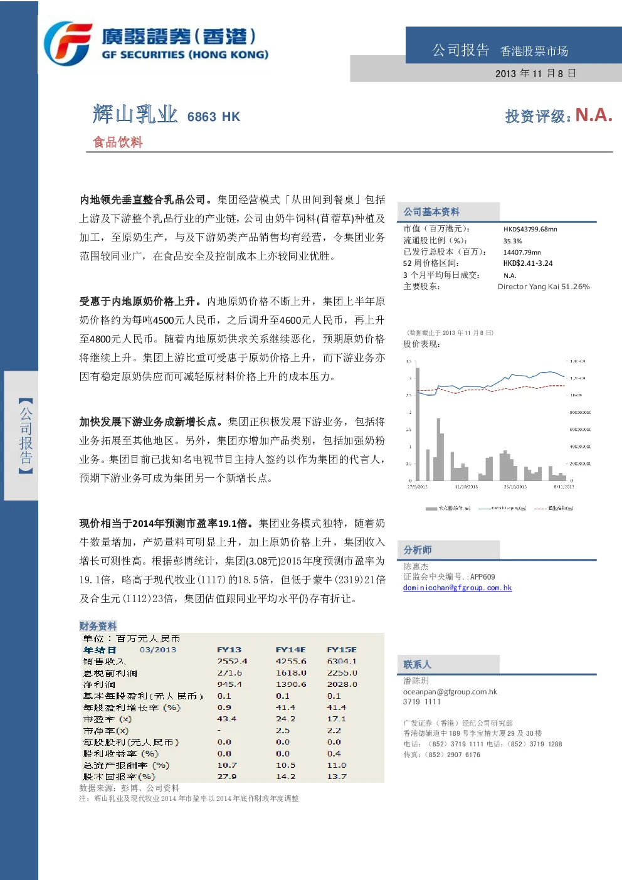Click the footnote starting '注：辉山乳业及现代牧业'
The image size is (622, 880).
pyautogui.click(x=189, y=798)
